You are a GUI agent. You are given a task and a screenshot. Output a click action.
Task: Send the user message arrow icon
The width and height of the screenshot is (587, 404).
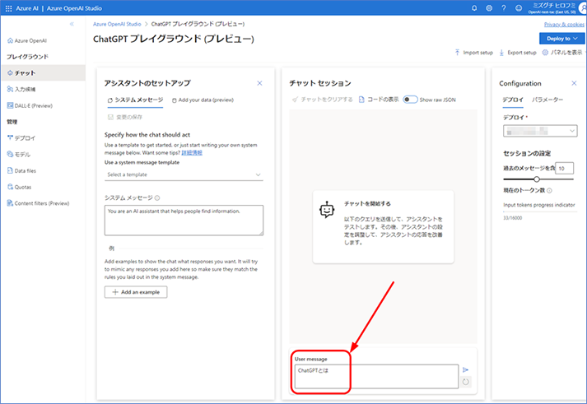pos(465,369)
